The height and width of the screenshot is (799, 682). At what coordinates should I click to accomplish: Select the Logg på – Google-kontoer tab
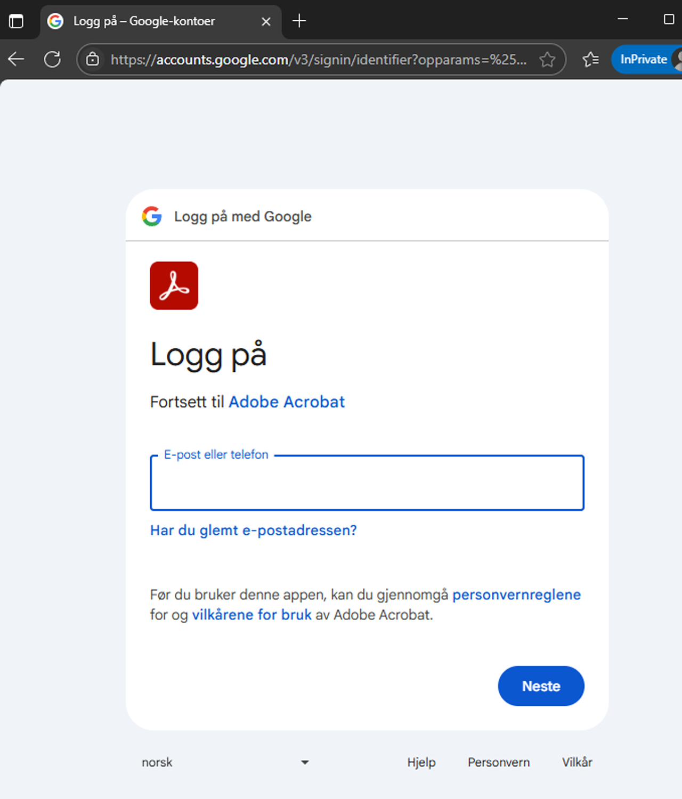tap(144, 21)
